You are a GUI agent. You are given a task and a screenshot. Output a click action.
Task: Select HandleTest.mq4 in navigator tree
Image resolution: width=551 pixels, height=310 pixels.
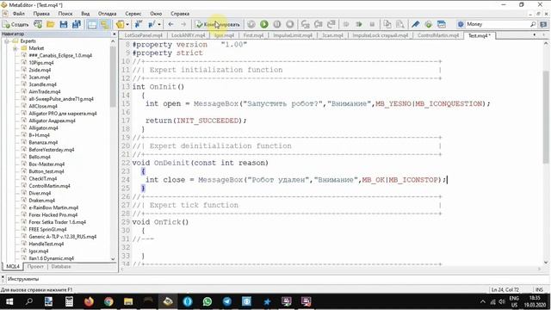coord(46,244)
